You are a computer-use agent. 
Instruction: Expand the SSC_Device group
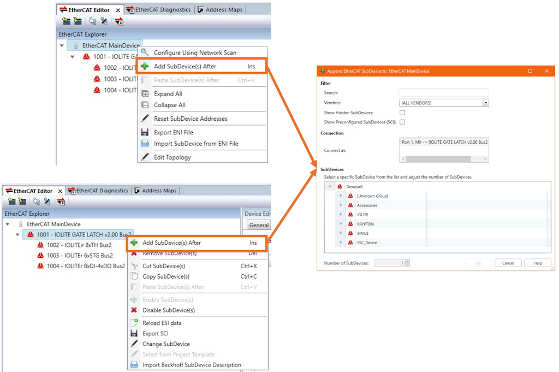341,242
